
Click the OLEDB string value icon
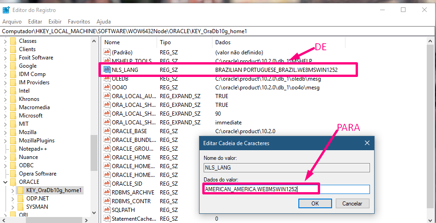coord(107,79)
